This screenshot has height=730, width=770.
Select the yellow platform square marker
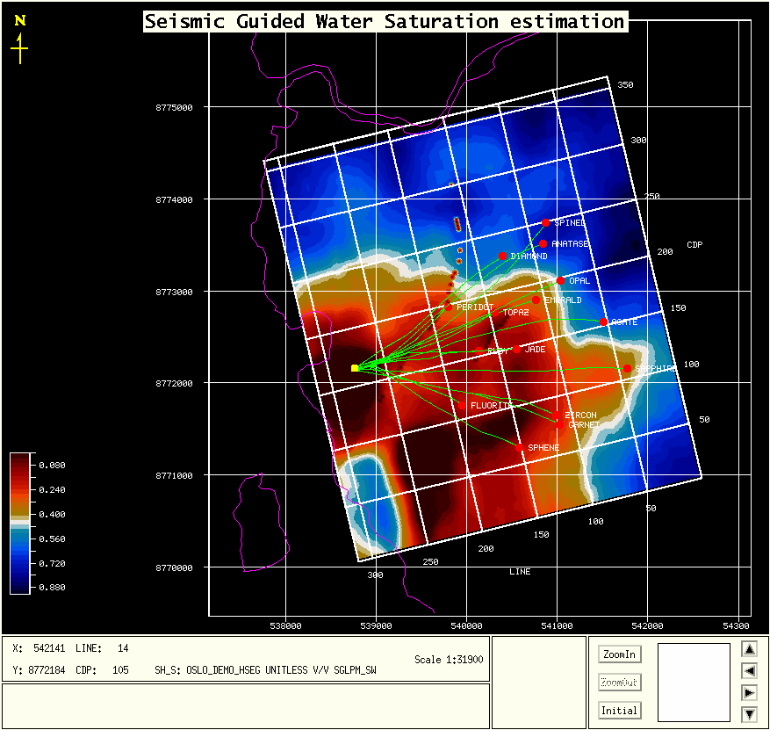(x=355, y=368)
